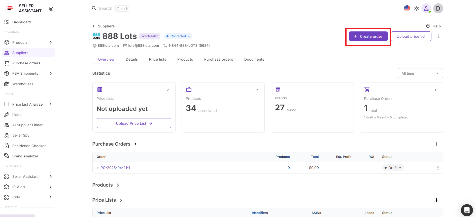Switch to the Details tab
Image resolution: width=476 pixels, height=217 pixels.
[x=132, y=59]
